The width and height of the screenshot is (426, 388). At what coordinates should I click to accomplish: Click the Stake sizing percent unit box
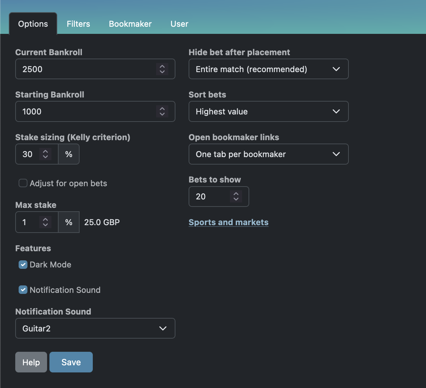tap(69, 154)
